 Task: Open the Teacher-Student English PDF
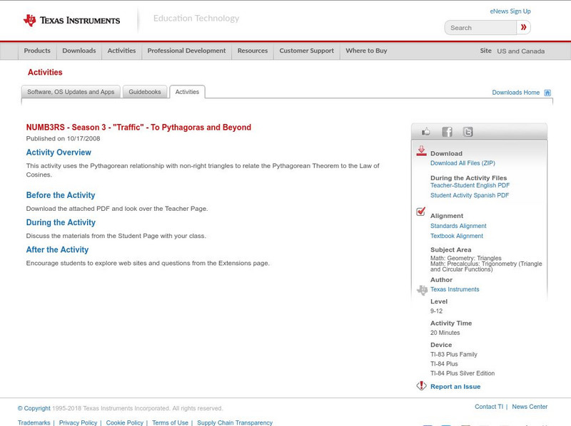pos(470,185)
